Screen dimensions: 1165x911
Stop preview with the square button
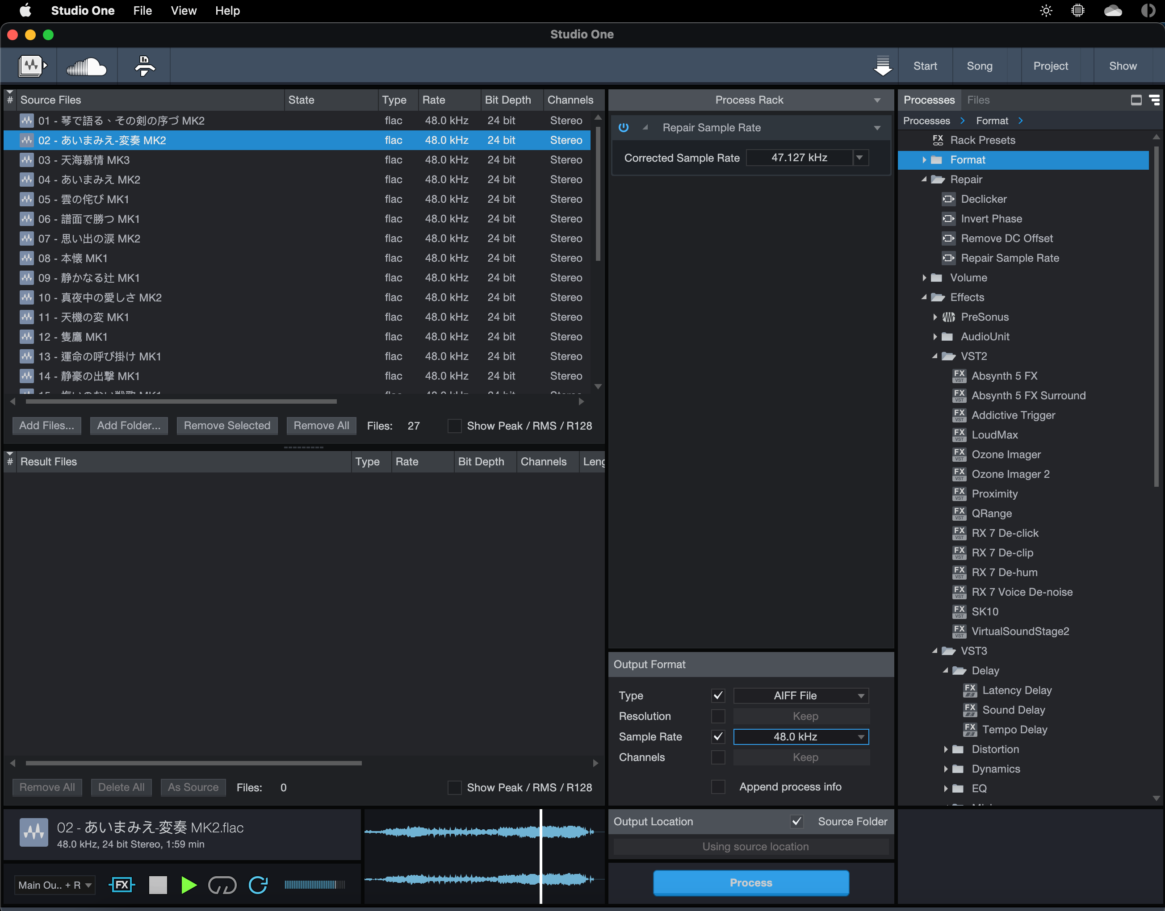[x=157, y=885]
